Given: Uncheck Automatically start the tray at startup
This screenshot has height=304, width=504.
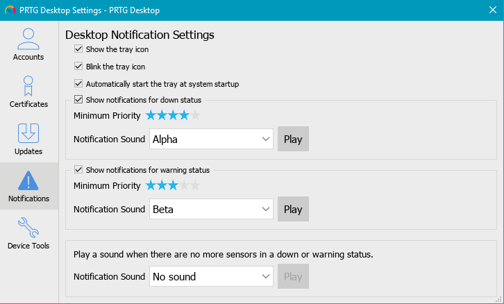Looking at the screenshot, I should click(78, 83).
